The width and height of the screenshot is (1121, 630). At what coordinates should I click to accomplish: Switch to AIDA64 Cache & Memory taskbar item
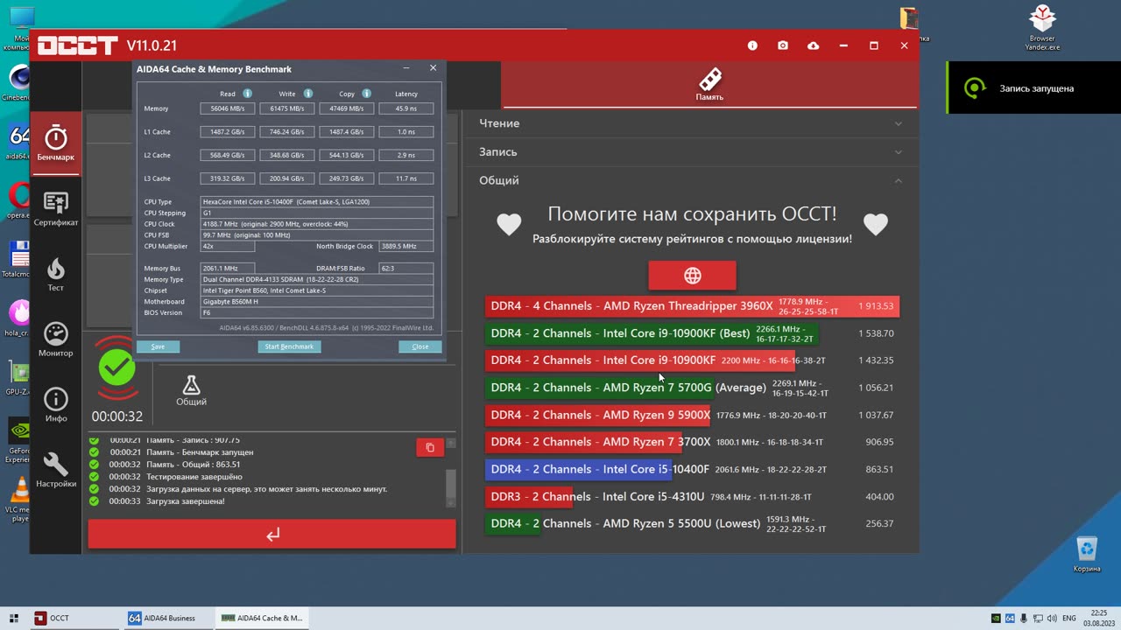coord(261,618)
